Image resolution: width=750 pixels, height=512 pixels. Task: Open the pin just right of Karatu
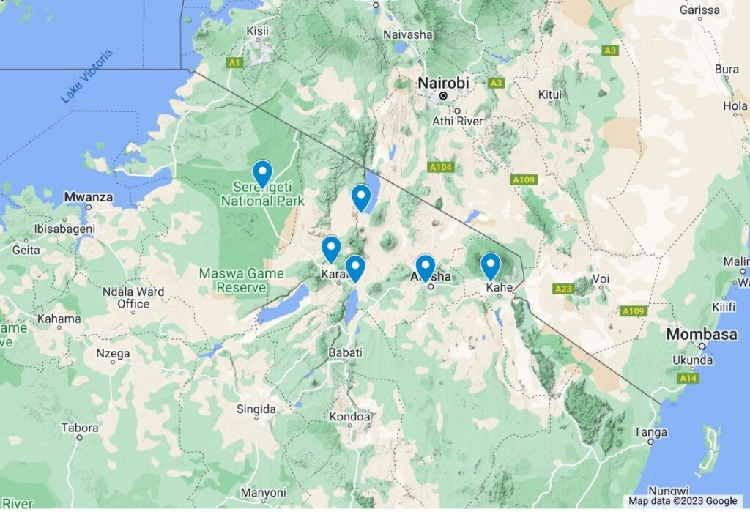coord(355,268)
